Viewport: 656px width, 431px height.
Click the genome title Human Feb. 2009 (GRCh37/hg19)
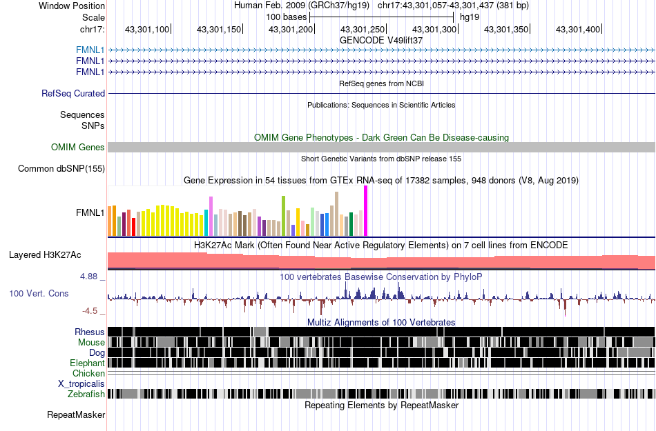[301, 6]
